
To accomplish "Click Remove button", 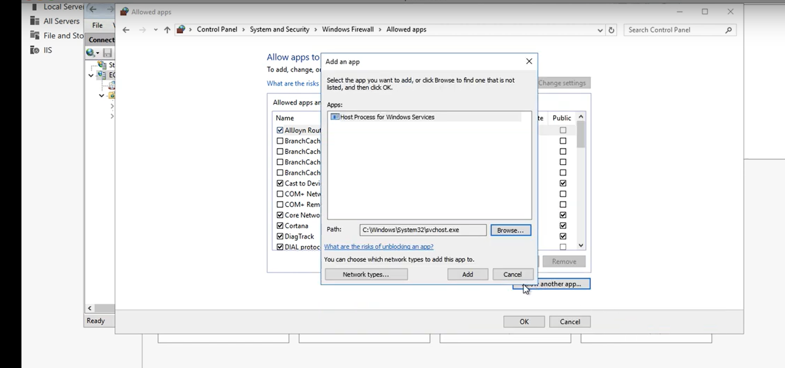I will (x=564, y=261).
